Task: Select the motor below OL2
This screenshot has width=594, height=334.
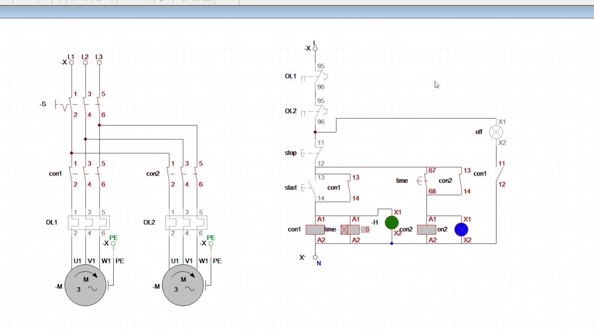Action: tap(183, 285)
